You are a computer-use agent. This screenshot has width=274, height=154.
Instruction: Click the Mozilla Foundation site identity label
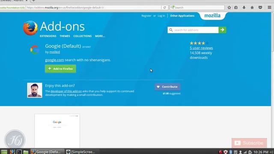coord(12,8)
